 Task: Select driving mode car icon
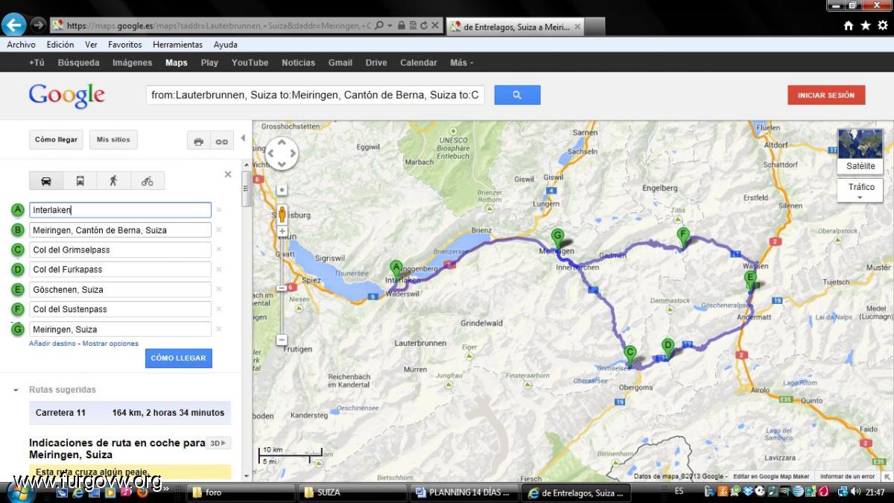(46, 181)
